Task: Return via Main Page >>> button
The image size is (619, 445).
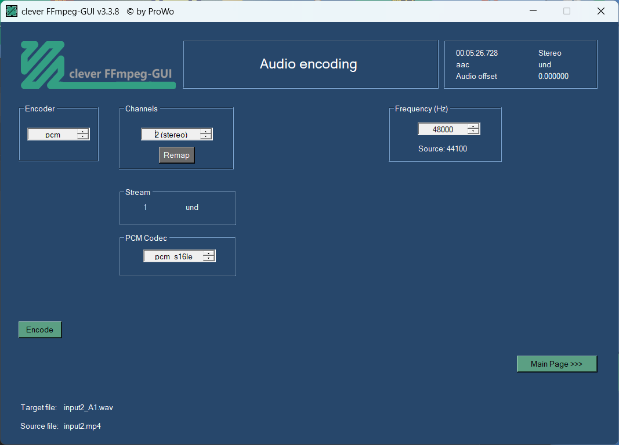Action: (x=556, y=364)
